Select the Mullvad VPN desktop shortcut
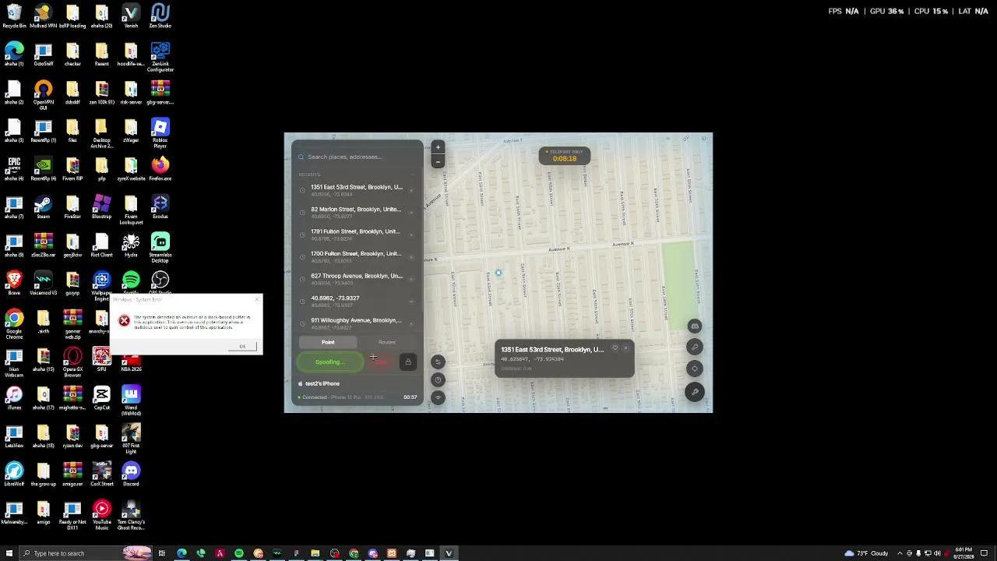This screenshot has width=997, height=561. point(43,16)
